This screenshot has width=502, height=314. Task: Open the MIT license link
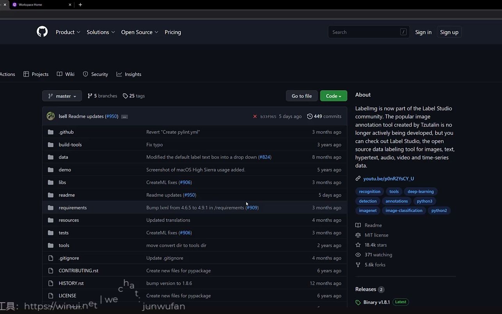pos(372,235)
